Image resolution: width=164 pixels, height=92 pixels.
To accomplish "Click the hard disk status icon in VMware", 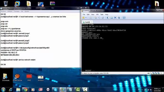I will [x=148, y=73].
